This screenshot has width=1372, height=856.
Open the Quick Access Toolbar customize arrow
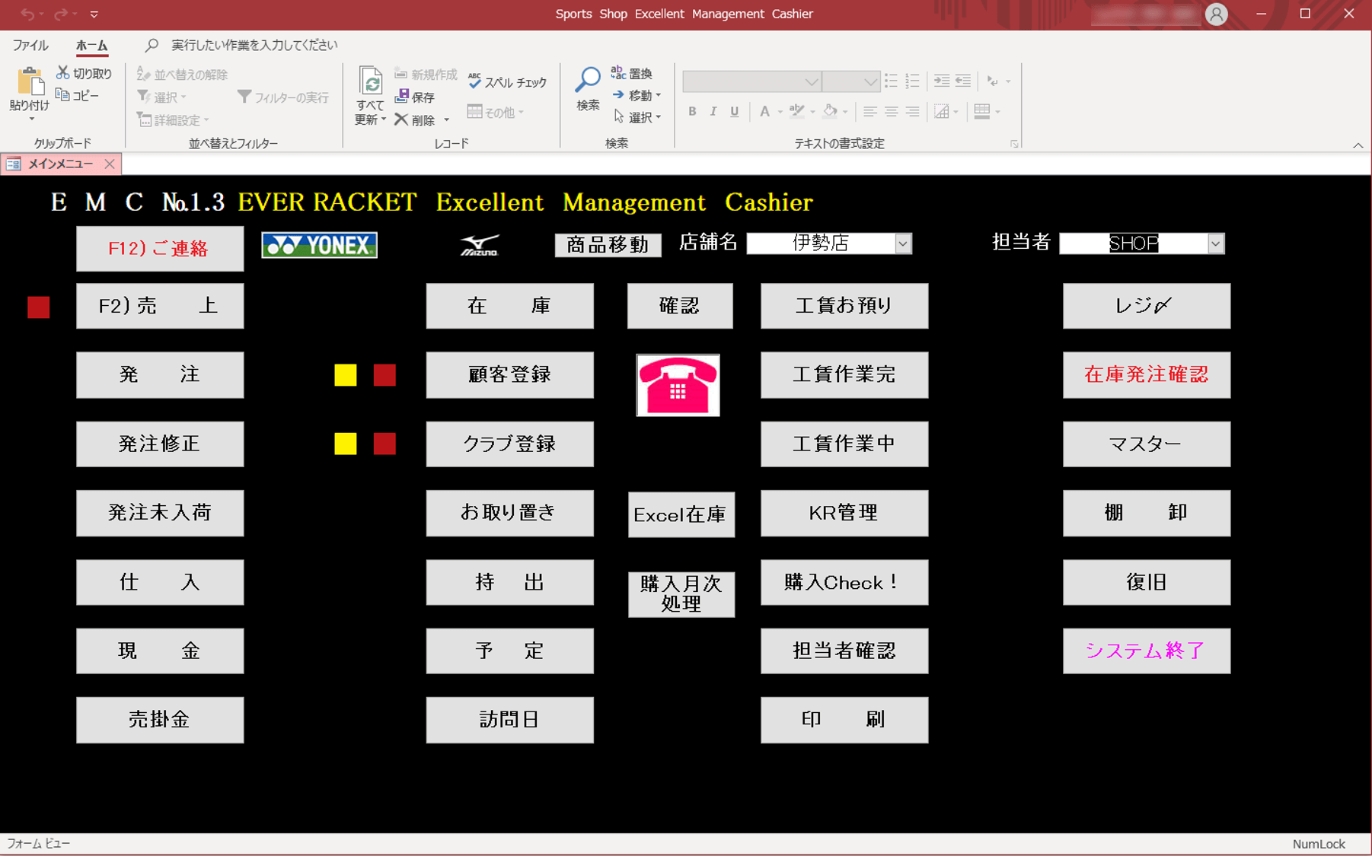[94, 14]
